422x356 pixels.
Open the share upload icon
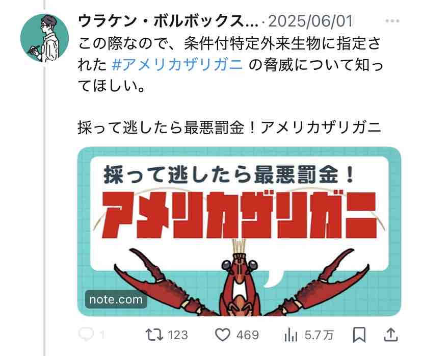pos(390,335)
